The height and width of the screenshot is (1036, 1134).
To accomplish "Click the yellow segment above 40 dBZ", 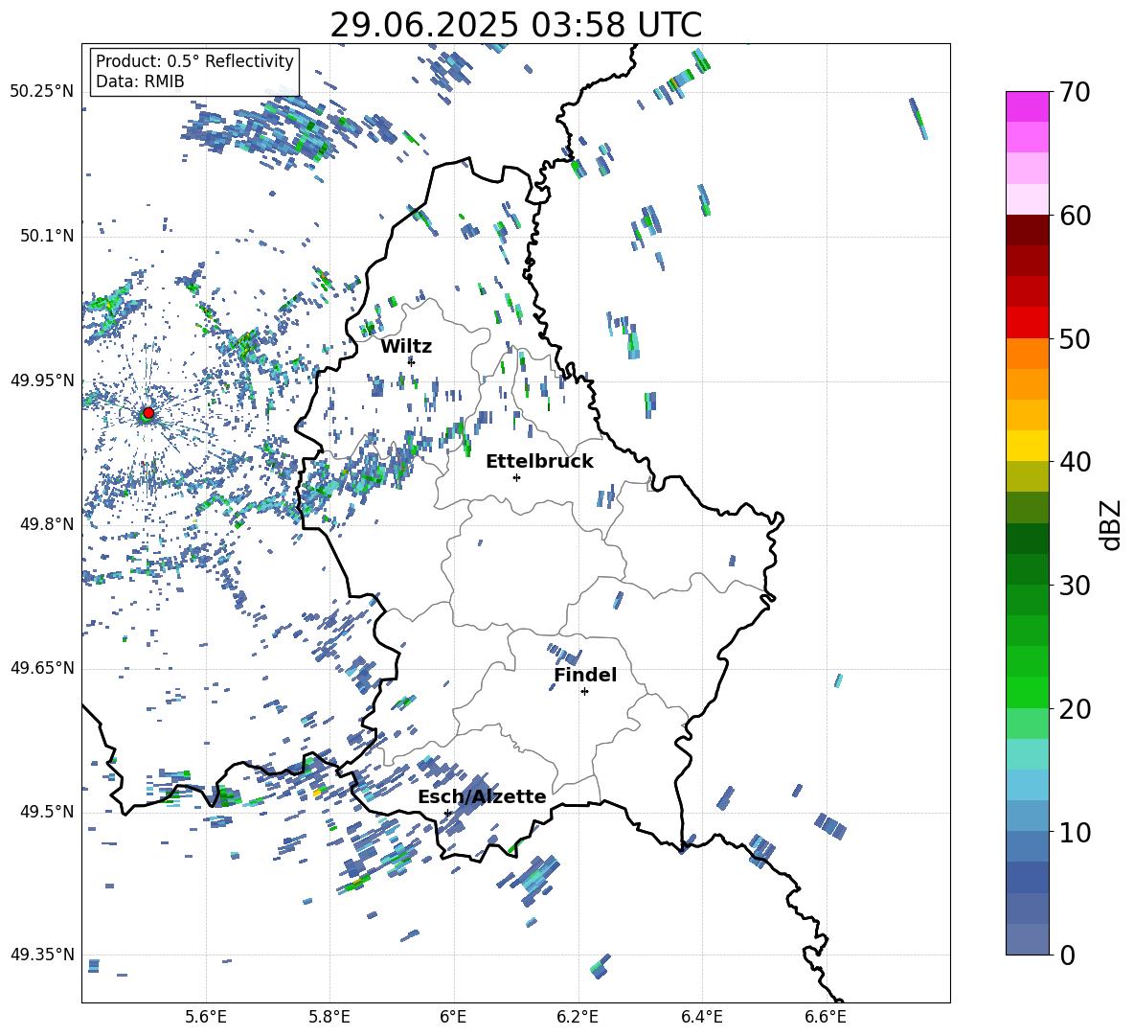I will point(1027,446).
